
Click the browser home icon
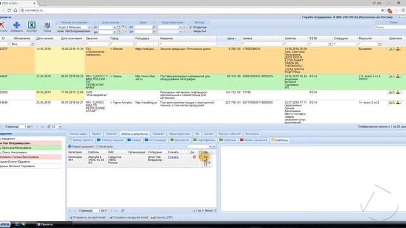pos(15,10)
